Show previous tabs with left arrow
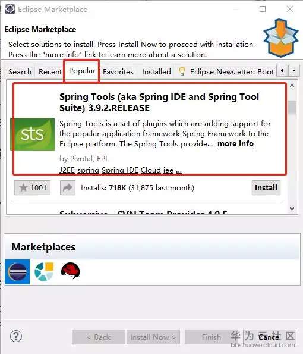Viewport: 303px width, 354px height. [282, 71]
